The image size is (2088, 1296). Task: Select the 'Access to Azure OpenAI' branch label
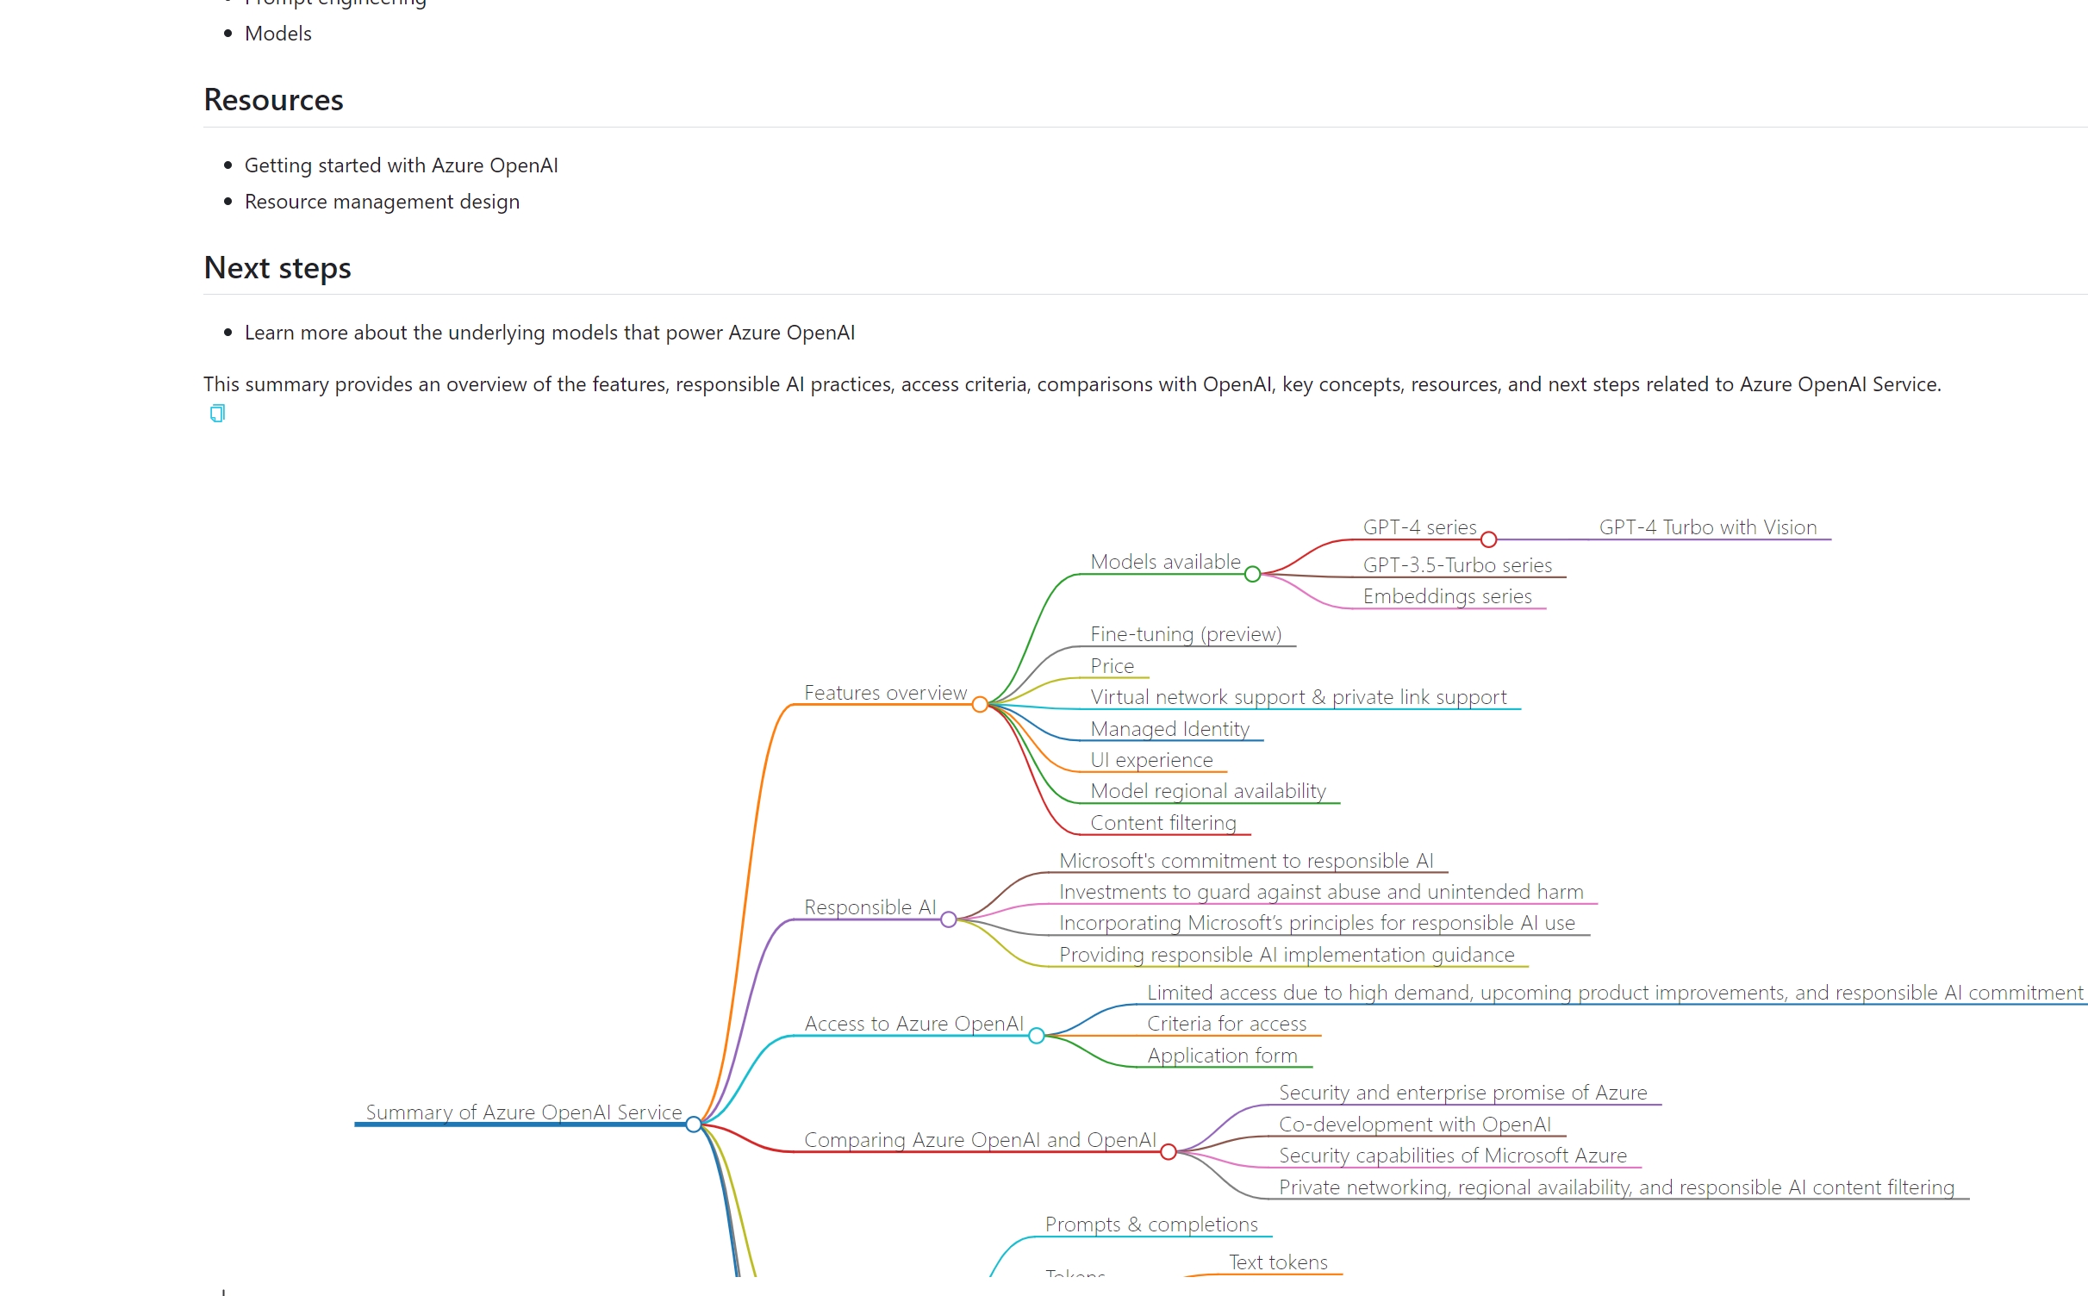point(913,1024)
